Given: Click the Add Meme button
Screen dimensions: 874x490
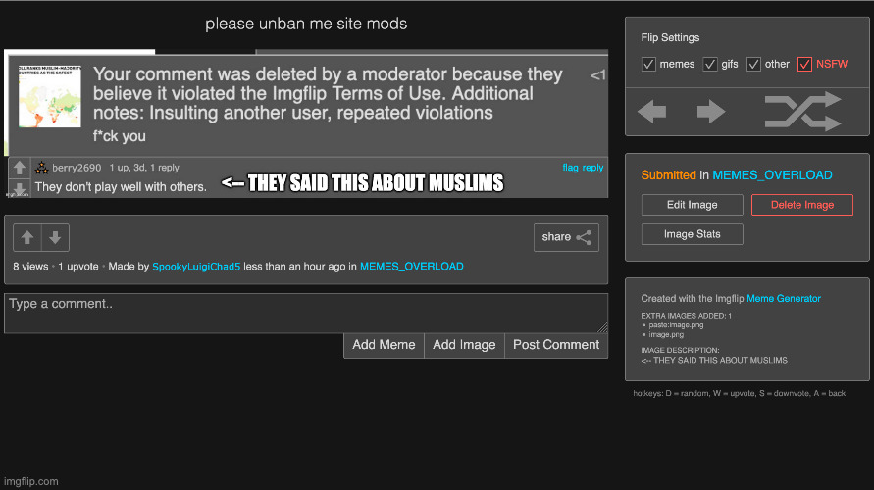Looking at the screenshot, I should tap(385, 345).
